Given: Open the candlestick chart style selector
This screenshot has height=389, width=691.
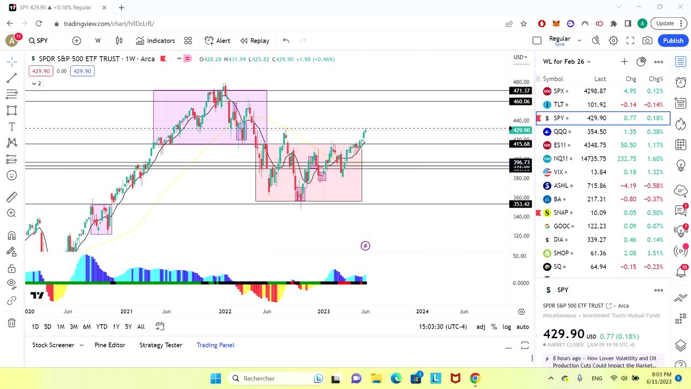Looking at the screenshot, I should click(x=119, y=41).
